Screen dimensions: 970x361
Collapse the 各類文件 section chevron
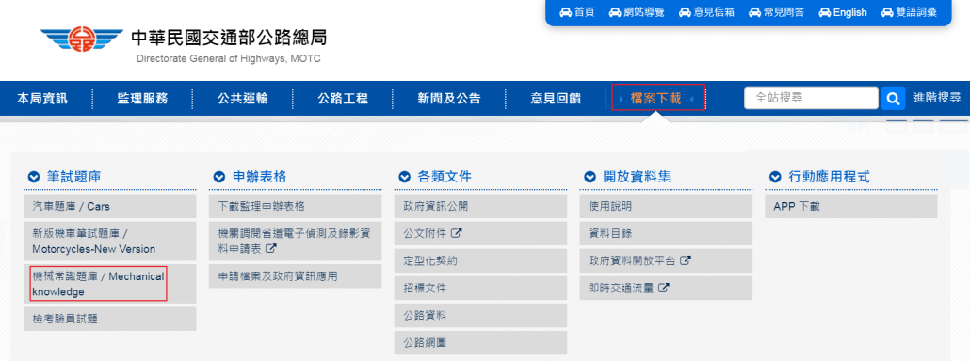tap(405, 177)
